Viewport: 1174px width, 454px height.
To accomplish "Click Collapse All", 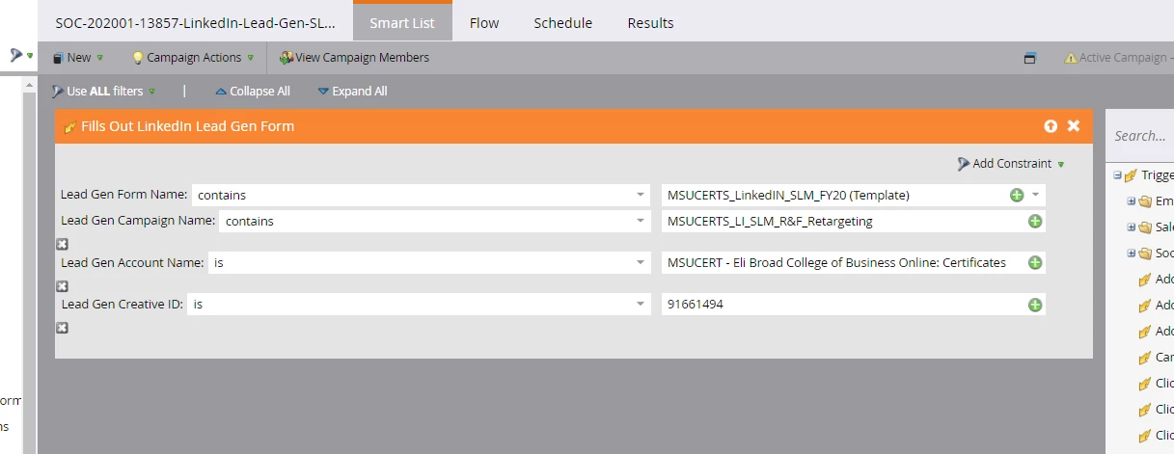I will point(252,92).
